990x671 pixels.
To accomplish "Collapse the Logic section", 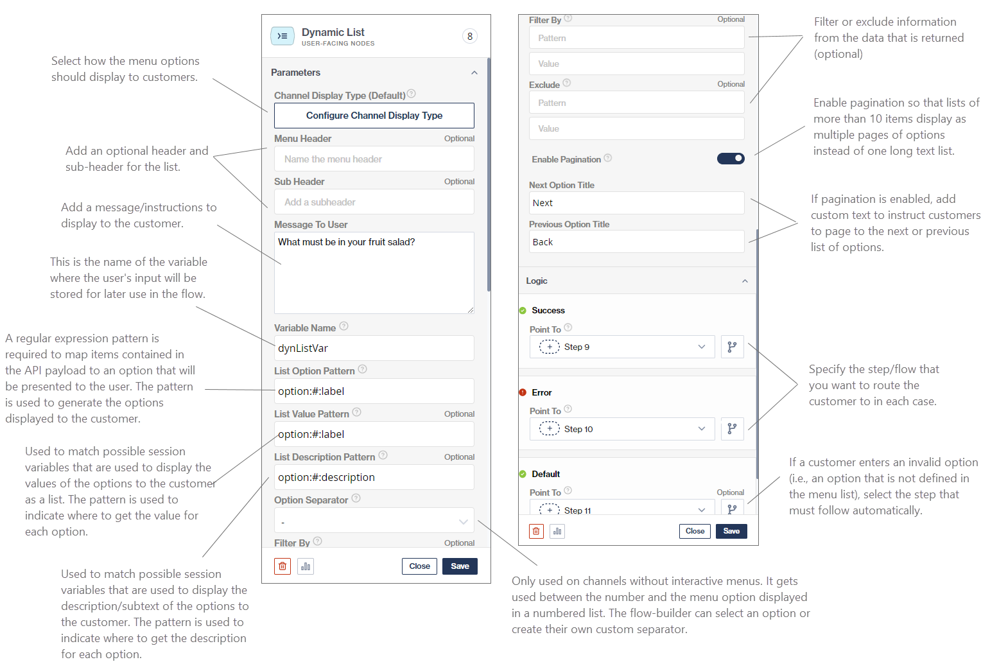I will 745,281.
